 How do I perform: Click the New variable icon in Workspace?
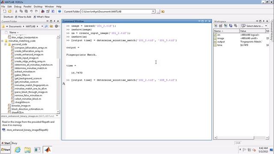click(x=216, y=26)
